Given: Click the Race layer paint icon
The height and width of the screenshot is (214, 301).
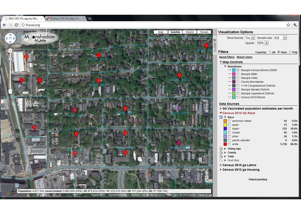Looking at the screenshot, I should (x=221, y=117).
